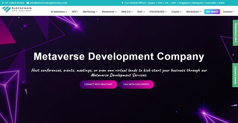238x123 pixels.
Task: Click the Blockchain App Factory logo
Action: 17,9
